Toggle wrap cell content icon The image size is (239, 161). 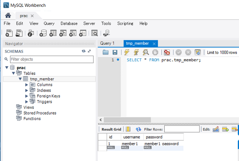pos(128,129)
